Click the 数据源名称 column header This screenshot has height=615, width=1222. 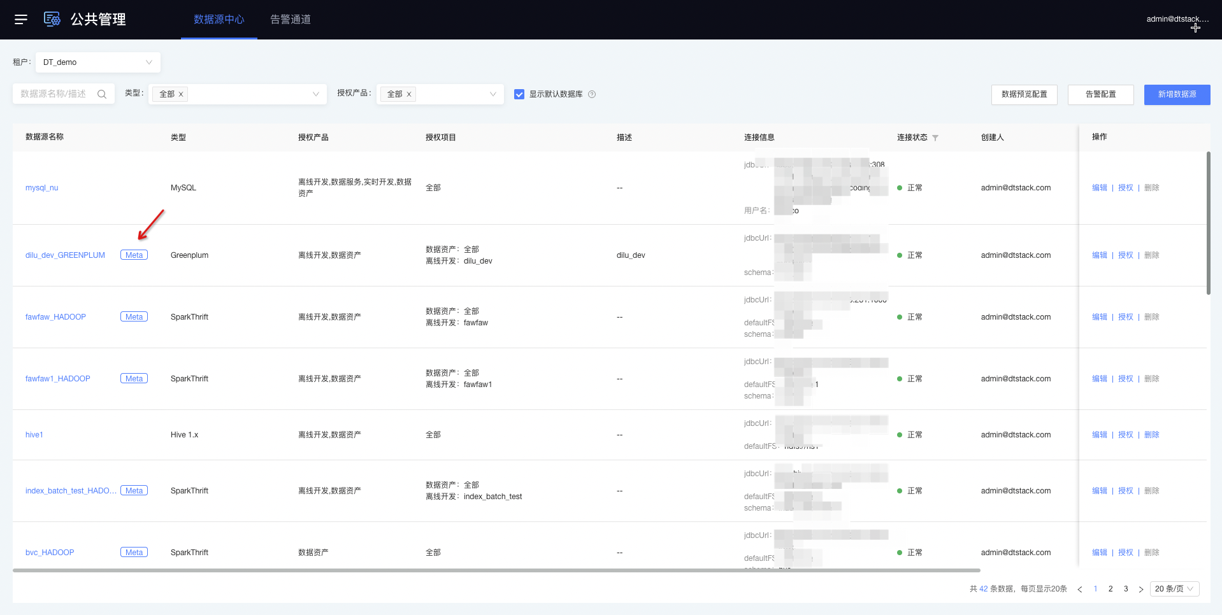[x=45, y=137]
